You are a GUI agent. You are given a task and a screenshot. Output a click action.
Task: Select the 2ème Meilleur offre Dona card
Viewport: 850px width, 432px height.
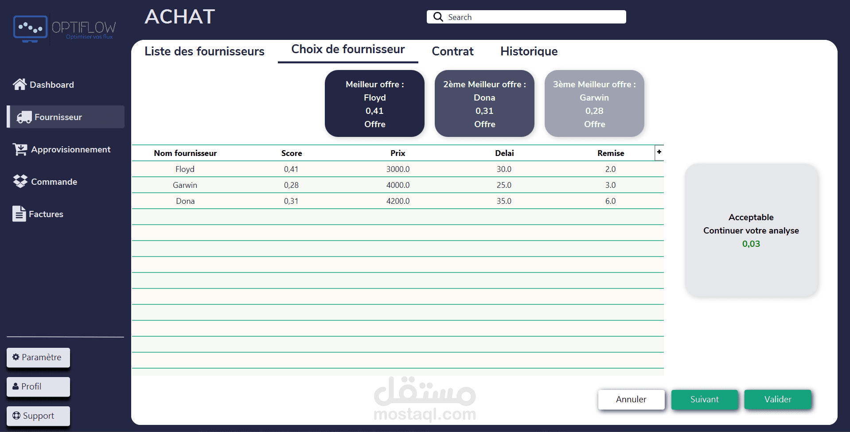tap(484, 104)
